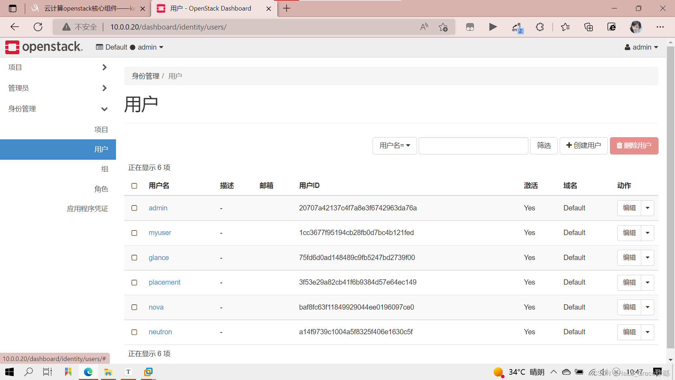Reload the page with refresh icon

[38, 27]
